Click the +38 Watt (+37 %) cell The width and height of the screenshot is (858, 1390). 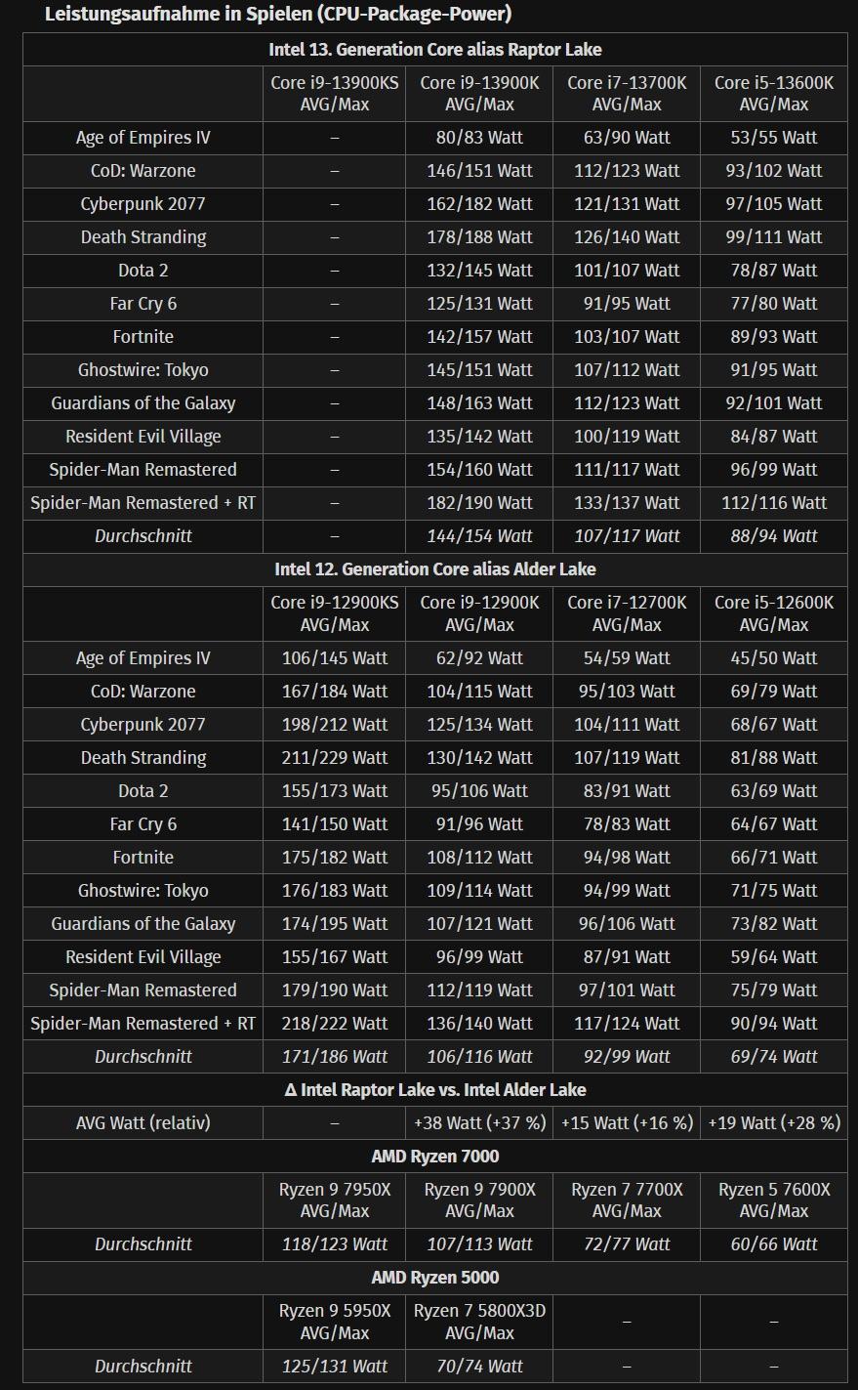point(479,1123)
